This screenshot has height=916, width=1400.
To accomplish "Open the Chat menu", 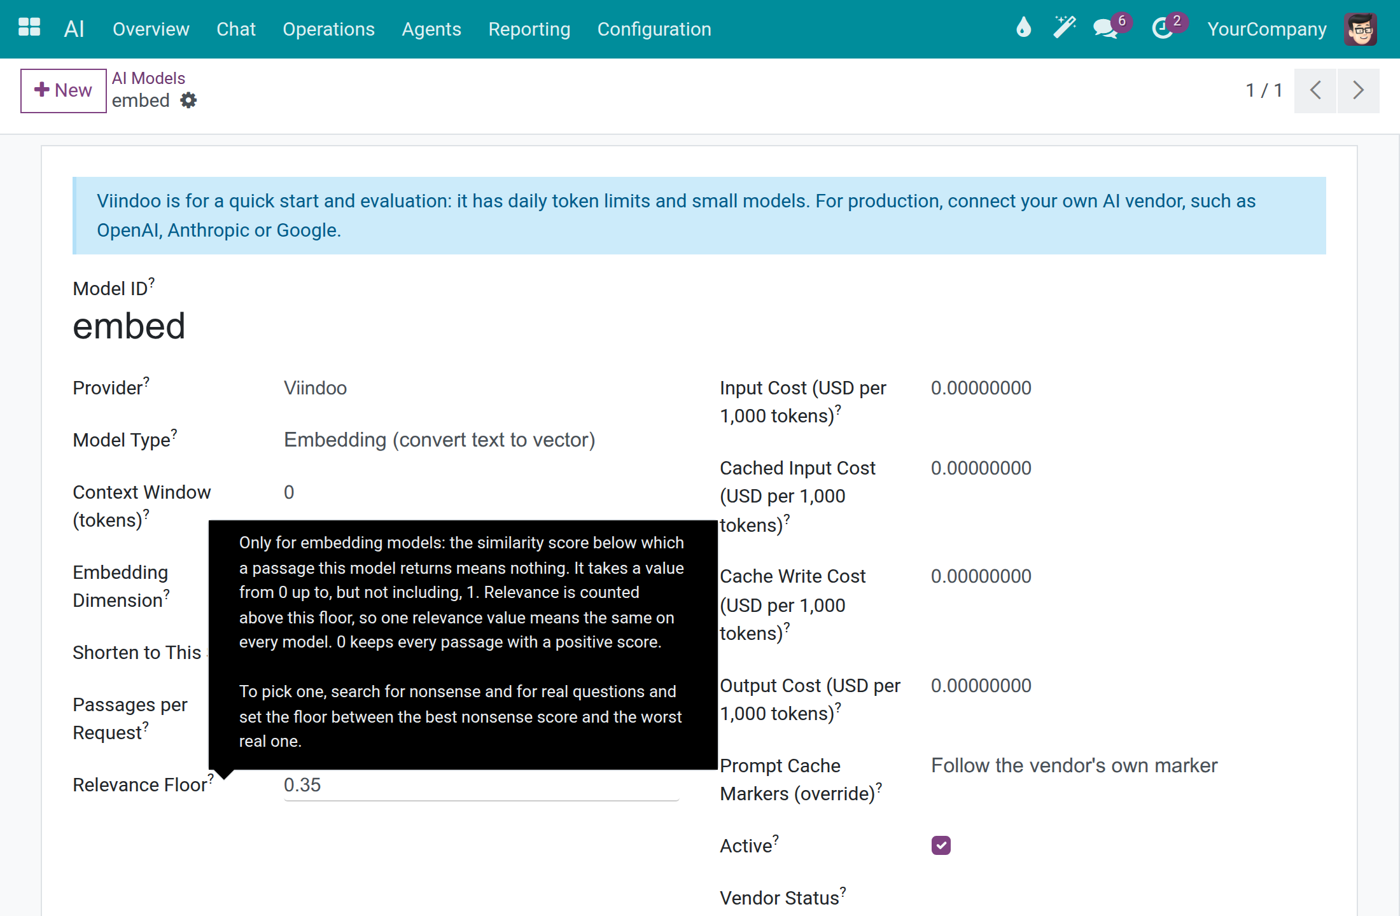I will (x=236, y=29).
